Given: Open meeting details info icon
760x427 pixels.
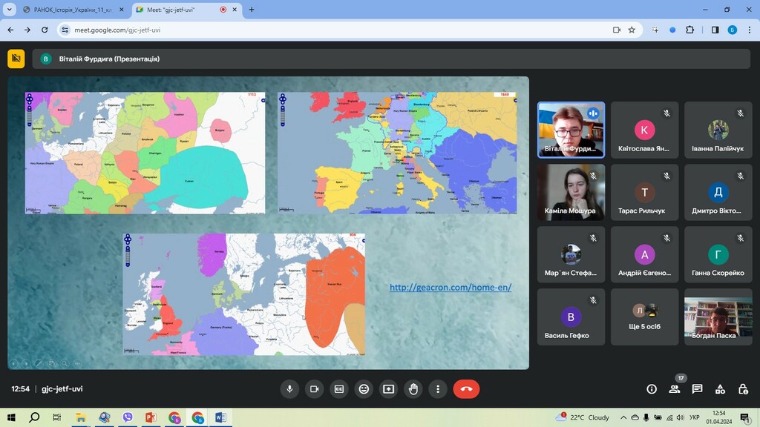Looking at the screenshot, I should [652, 388].
